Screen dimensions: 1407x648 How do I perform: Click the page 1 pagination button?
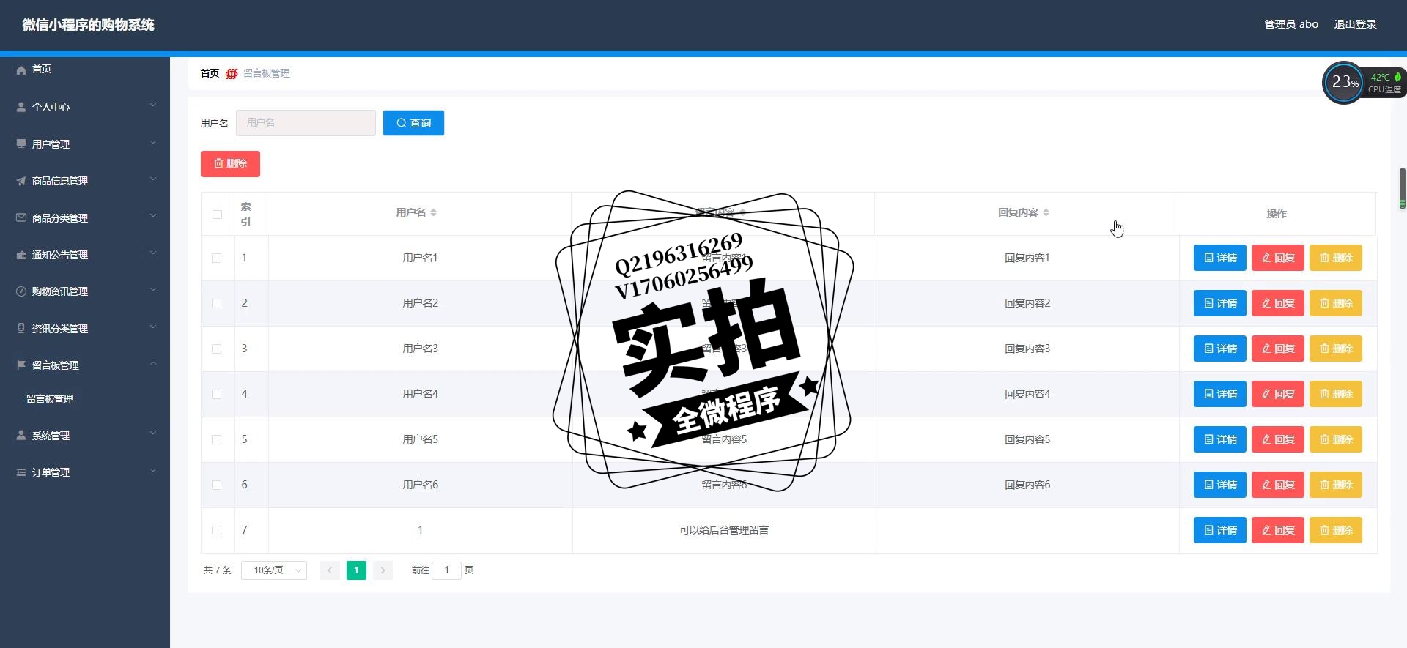pyautogui.click(x=356, y=570)
